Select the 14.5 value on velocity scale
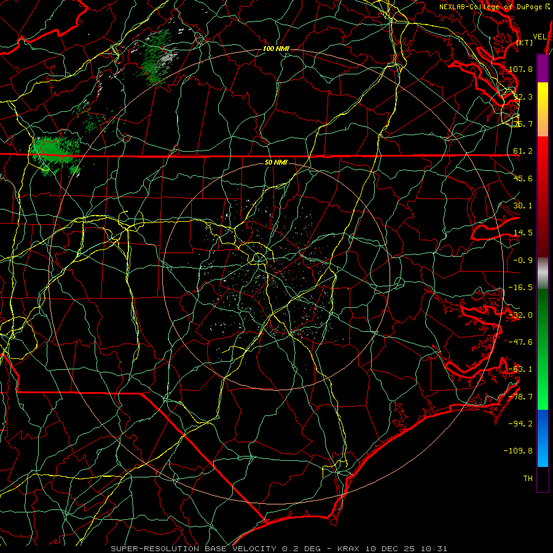The image size is (553, 553). [523, 233]
